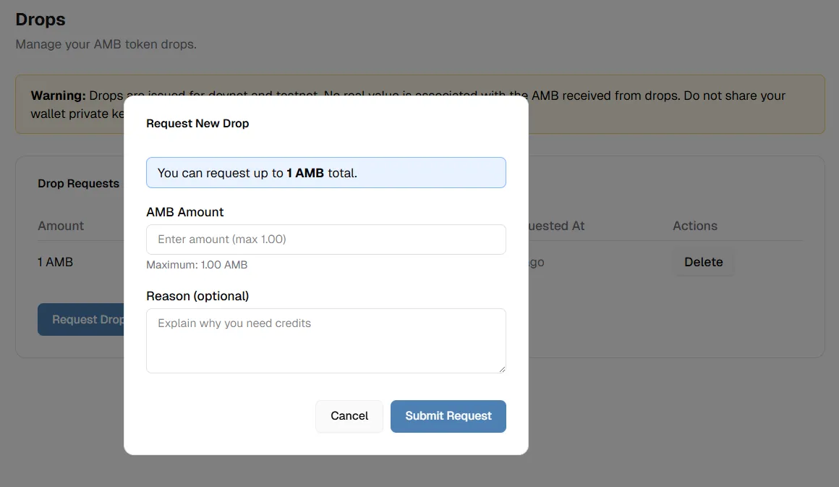Click the Drops page heading
The image size is (839, 487).
(x=41, y=20)
